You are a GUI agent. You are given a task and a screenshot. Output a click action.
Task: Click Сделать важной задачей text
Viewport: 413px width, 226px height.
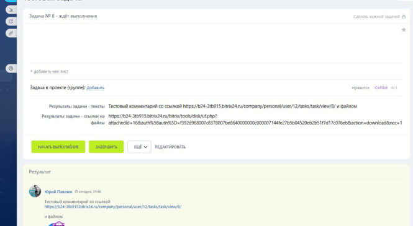[376, 17]
